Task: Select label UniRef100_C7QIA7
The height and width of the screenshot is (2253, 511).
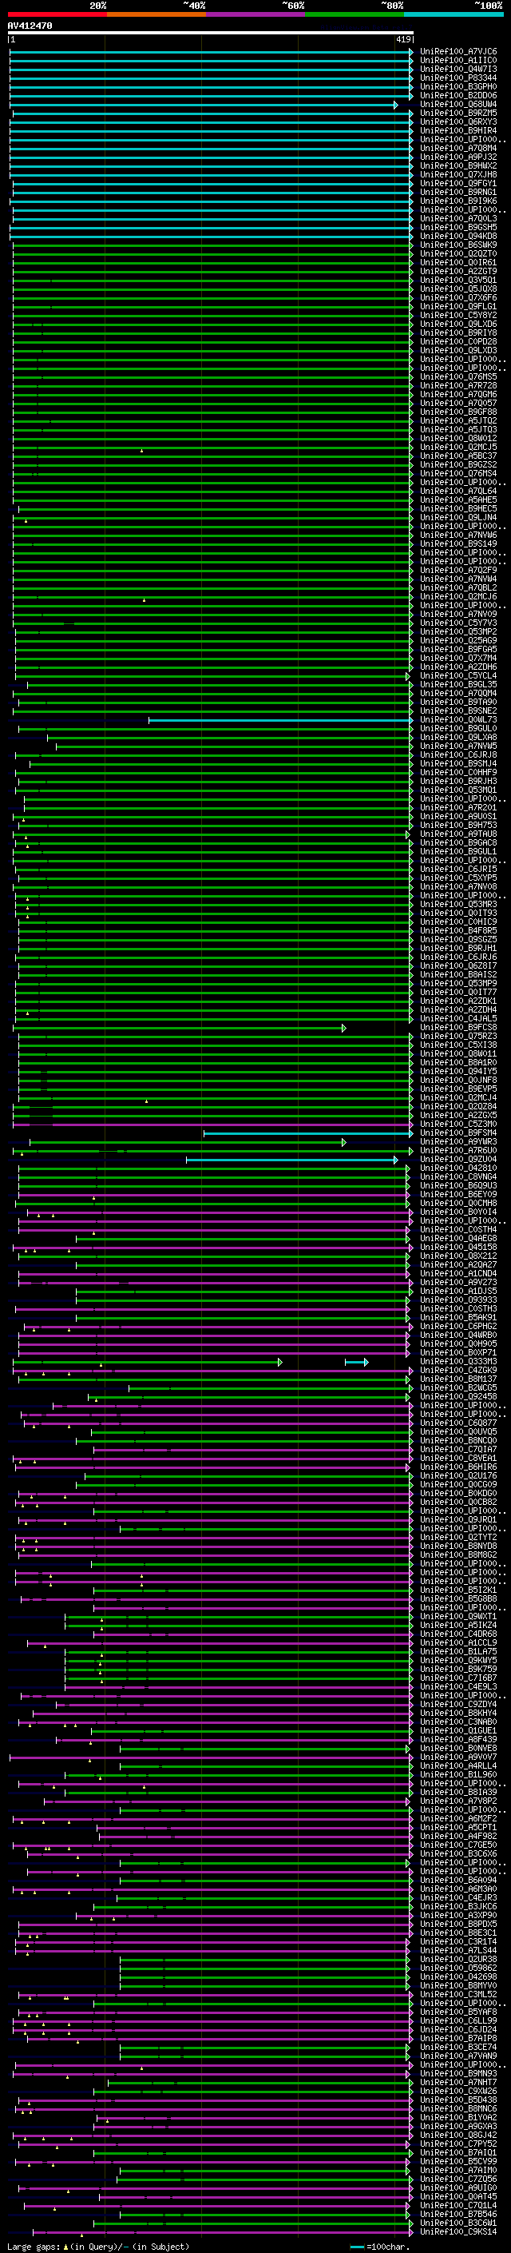Action: coord(458,1449)
